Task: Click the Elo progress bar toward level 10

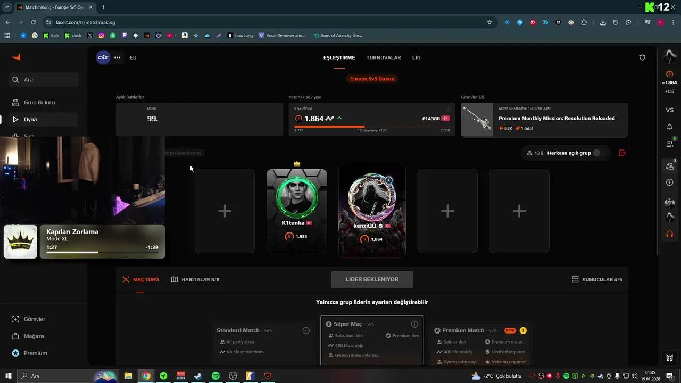Action: click(372, 127)
